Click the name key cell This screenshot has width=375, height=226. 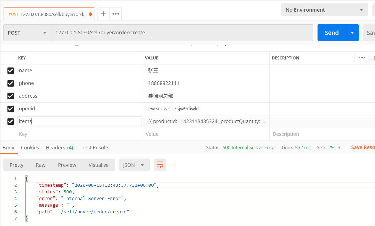[79, 71]
